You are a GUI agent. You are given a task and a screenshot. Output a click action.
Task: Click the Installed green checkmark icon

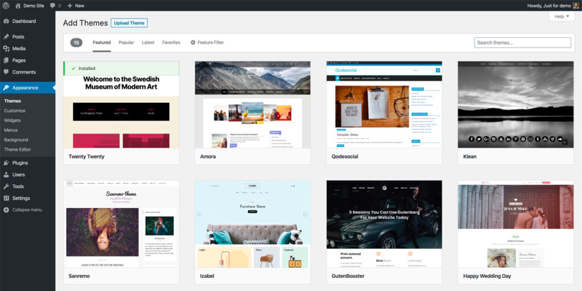pyautogui.click(x=73, y=68)
